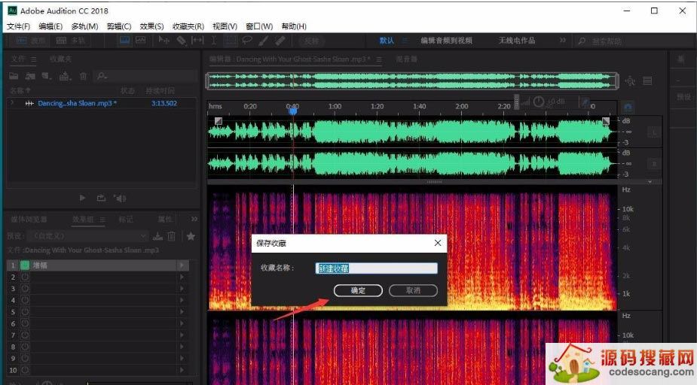Select the Paintbrush selection tool
This screenshot has height=385, width=697.
[x=264, y=40]
